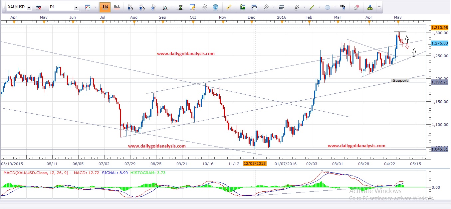Click the globe/world markets icon
Screen dimensions: 451x209
(x=216, y=7)
